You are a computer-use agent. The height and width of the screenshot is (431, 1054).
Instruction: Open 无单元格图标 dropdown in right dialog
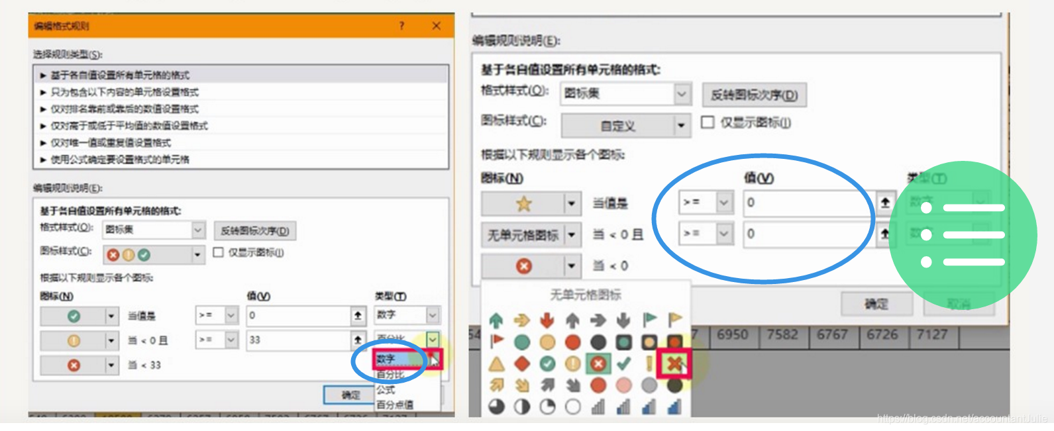571,235
